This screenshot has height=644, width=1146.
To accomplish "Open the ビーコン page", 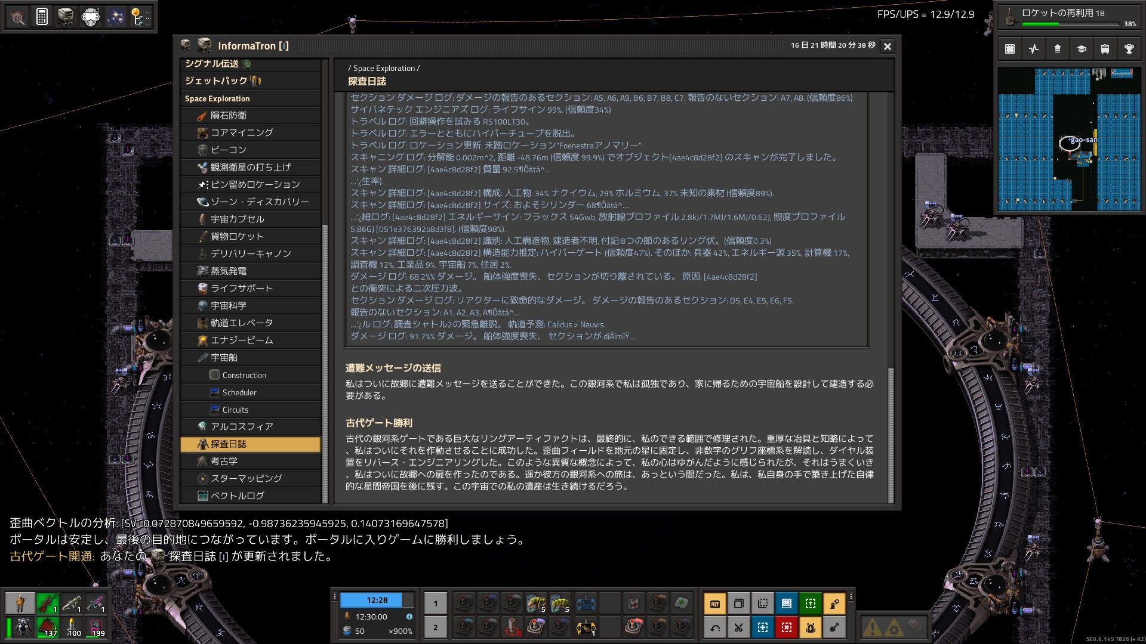I will [251, 150].
